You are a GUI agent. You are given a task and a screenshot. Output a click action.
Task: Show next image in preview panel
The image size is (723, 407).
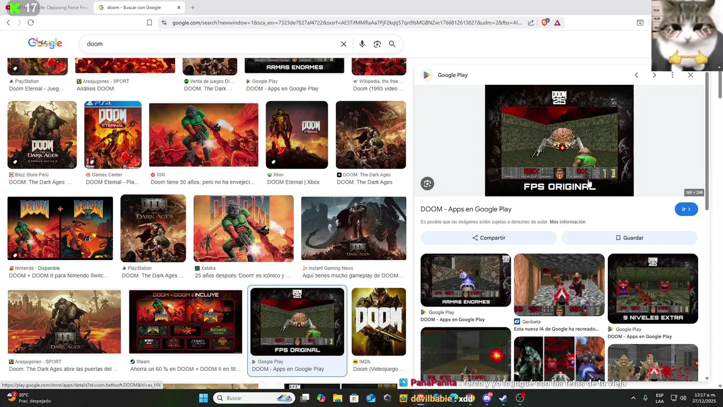point(654,75)
